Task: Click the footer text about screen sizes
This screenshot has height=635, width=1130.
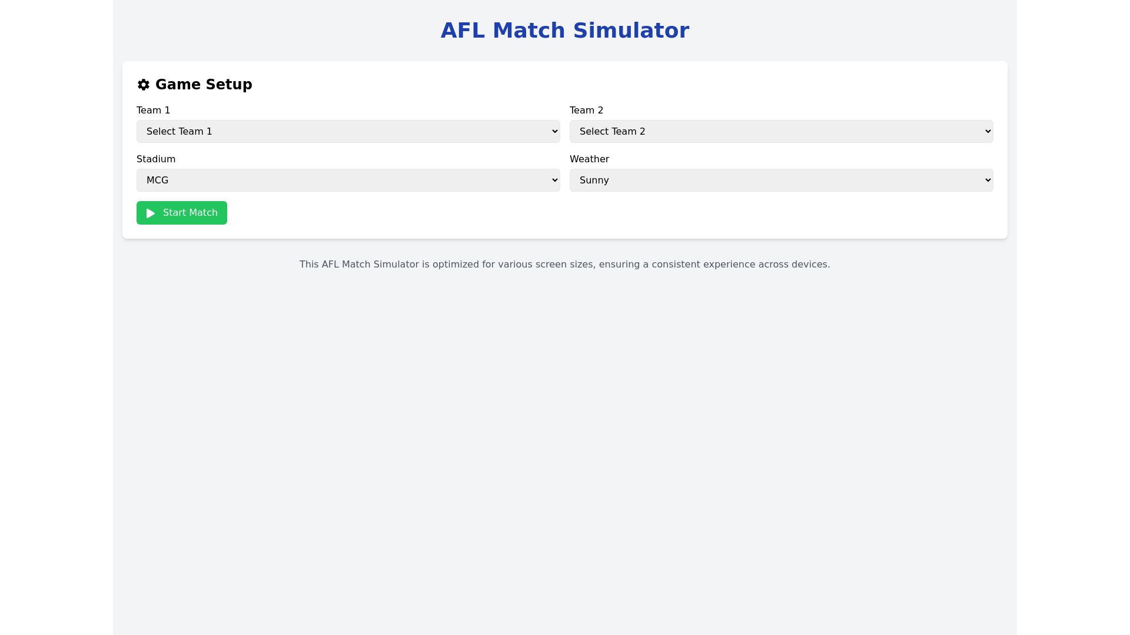Action: [x=564, y=265]
